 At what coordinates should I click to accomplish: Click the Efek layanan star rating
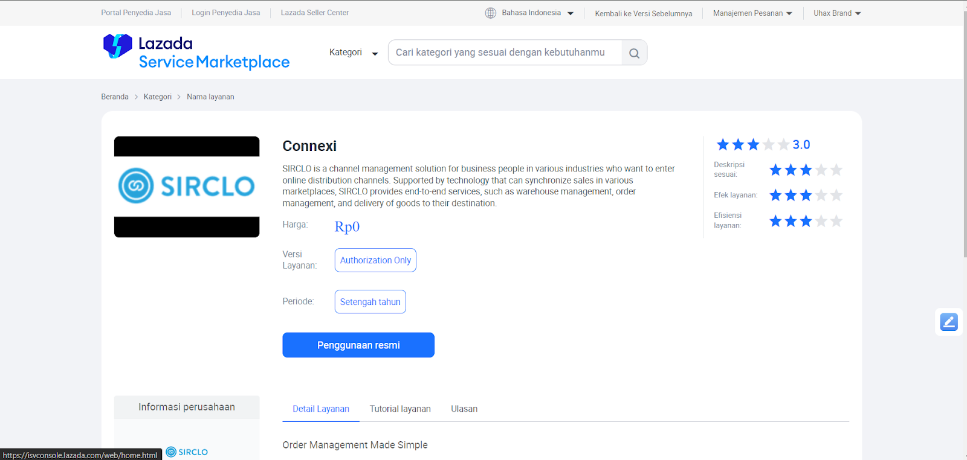tap(806, 195)
